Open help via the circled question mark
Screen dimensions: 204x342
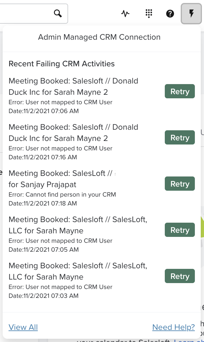click(170, 14)
